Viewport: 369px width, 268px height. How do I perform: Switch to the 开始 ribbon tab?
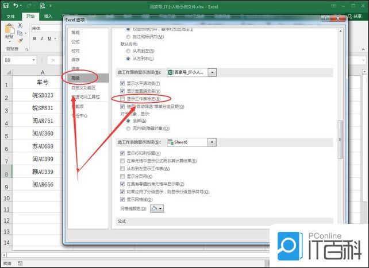coord(30,16)
